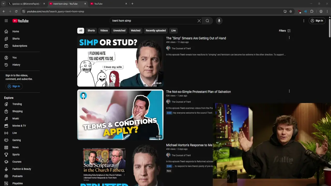331x186 pixels.
Task: Open the History page
Action: click(x=16, y=65)
